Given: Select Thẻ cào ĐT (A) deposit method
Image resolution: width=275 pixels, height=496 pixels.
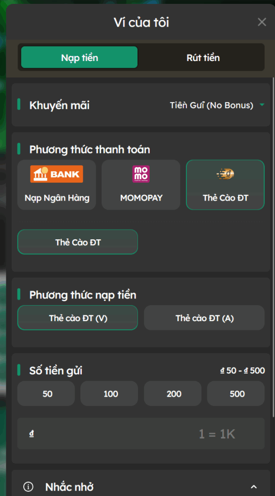Looking at the screenshot, I should (204, 318).
